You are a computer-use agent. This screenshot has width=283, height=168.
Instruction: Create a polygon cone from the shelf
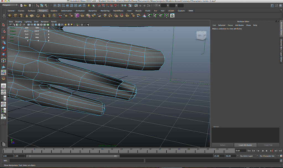pyautogui.click(x=27, y=15)
